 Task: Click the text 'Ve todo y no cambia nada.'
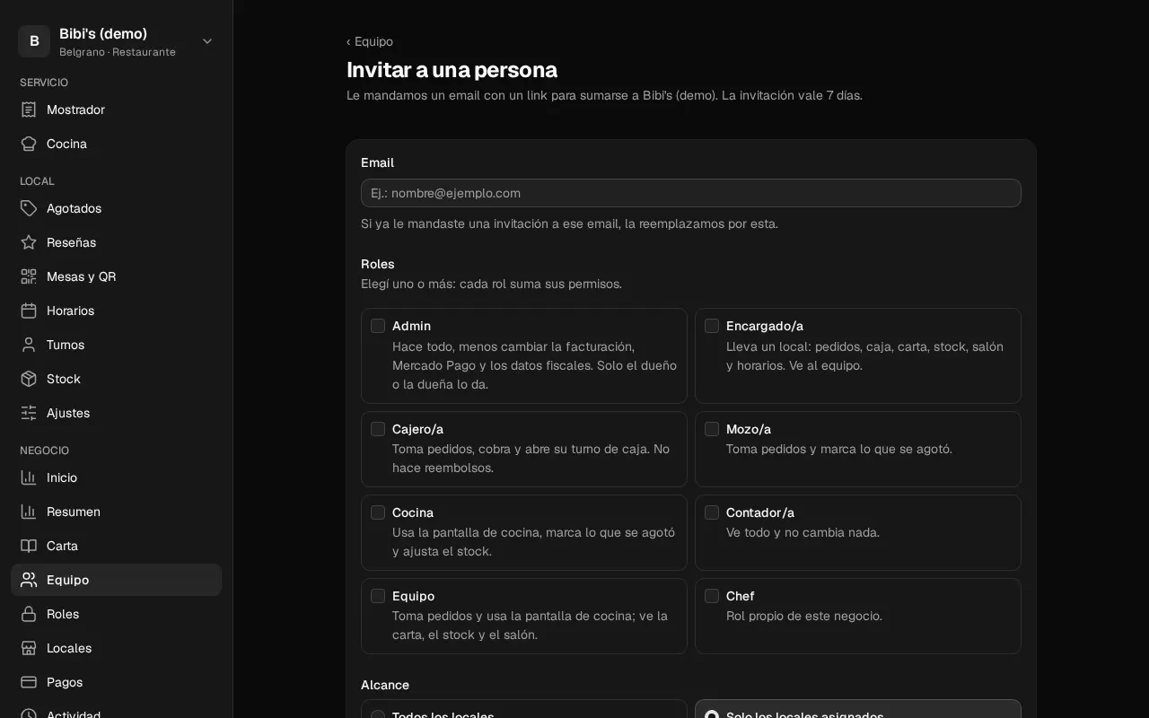pyautogui.click(x=803, y=532)
